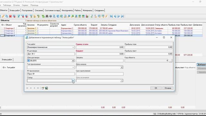
Task: Open the Дата окончания date dropdown
Action: pos(122,81)
